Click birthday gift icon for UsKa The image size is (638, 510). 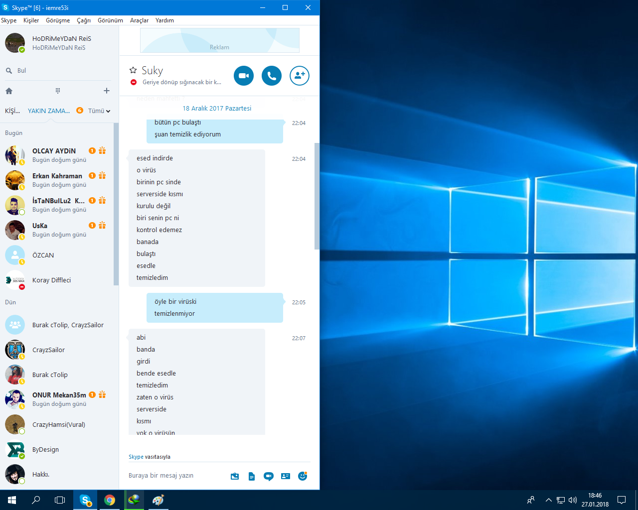pyautogui.click(x=102, y=225)
